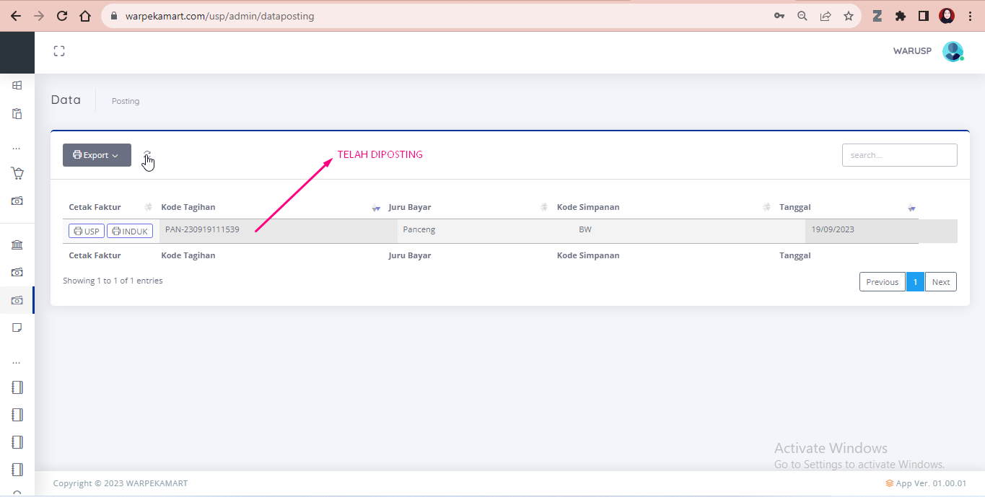Open the dashboard grid icon in the sidebar
This screenshot has width=985, height=497.
tap(17, 85)
